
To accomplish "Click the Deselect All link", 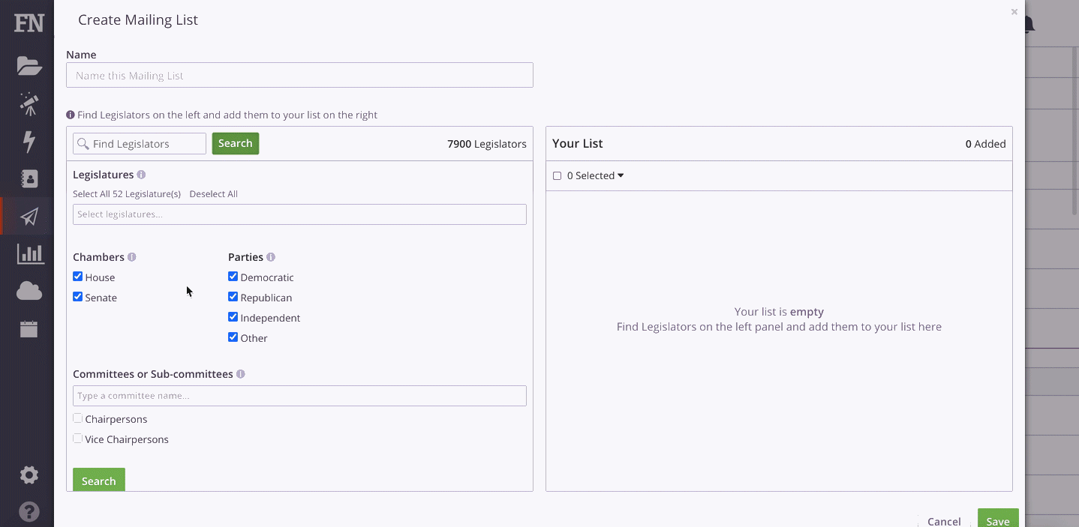I will tap(214, 194).
